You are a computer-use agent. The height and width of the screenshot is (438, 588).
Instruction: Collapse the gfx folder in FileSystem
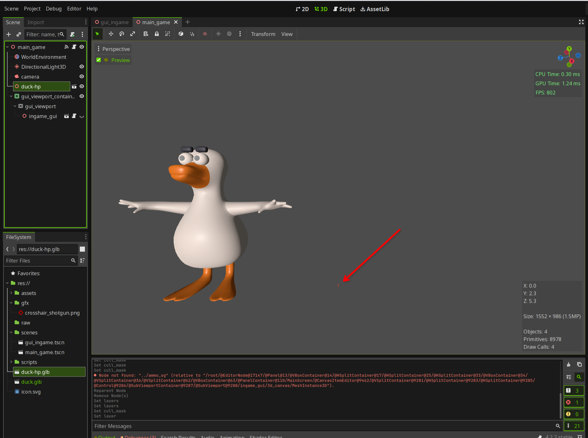coord(11,303)
